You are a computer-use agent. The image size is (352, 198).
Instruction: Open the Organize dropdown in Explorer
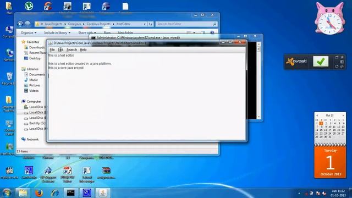pos(29,33)
